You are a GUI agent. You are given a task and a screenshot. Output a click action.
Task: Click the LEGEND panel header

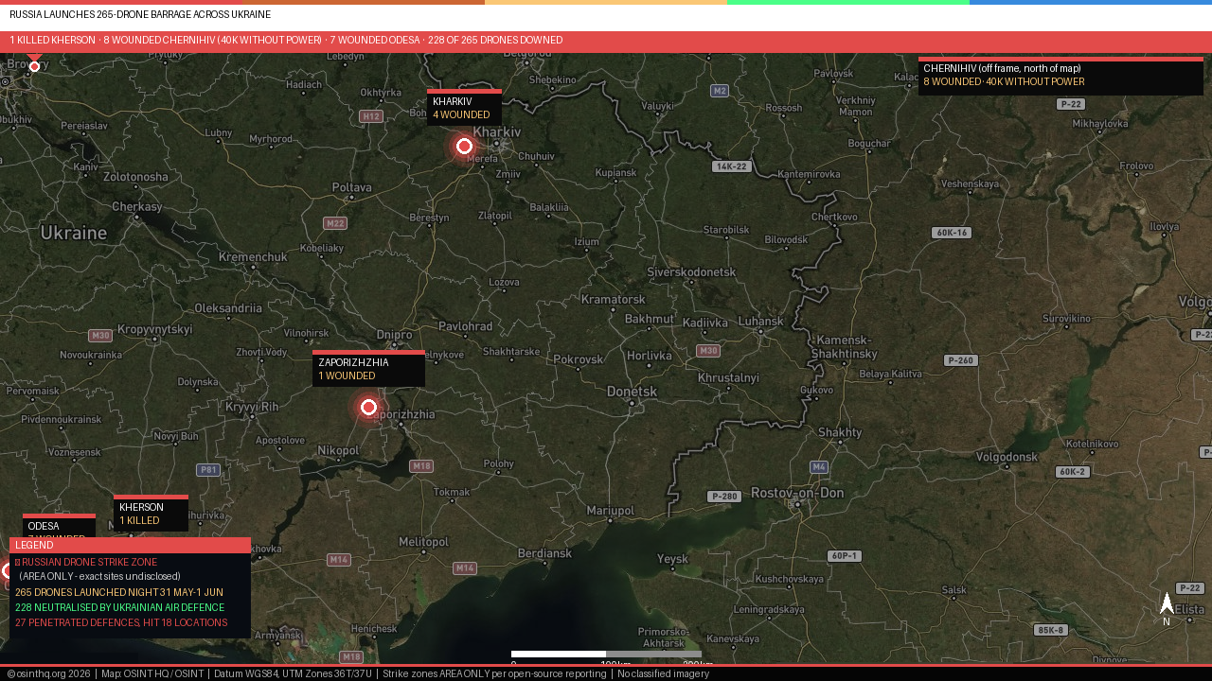click(130, 545)
